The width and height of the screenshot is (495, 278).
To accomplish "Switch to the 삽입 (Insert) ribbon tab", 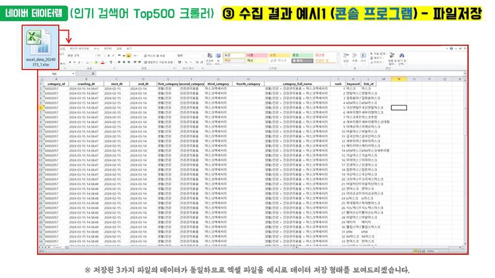I will (63, 49).
